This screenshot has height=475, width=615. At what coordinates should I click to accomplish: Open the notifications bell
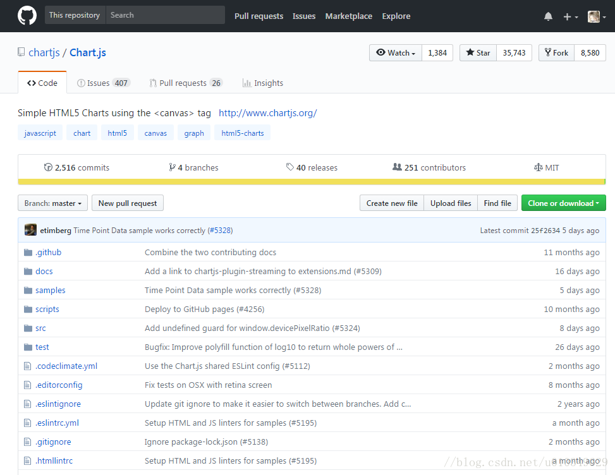pos(549,16)
